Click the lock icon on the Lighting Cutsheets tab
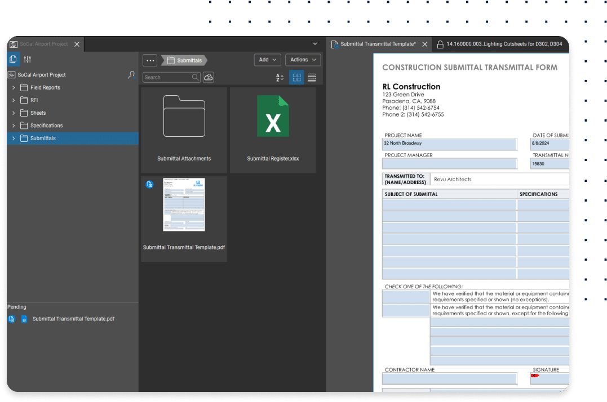Image resolution: width=607 pixels, height=402 pixels. [440, 44]
